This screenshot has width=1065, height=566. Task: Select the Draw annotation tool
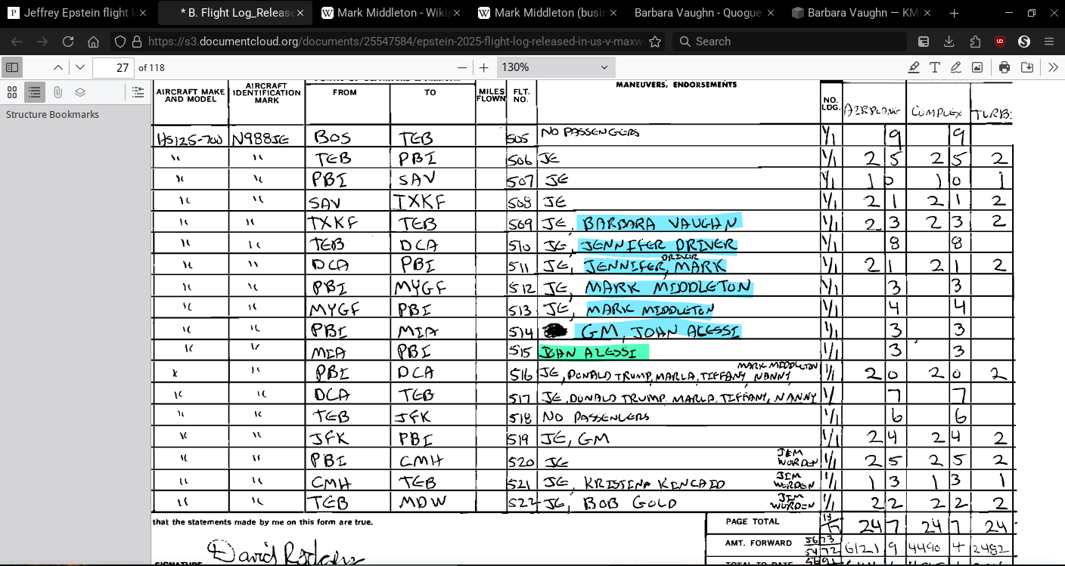[956, 67]
